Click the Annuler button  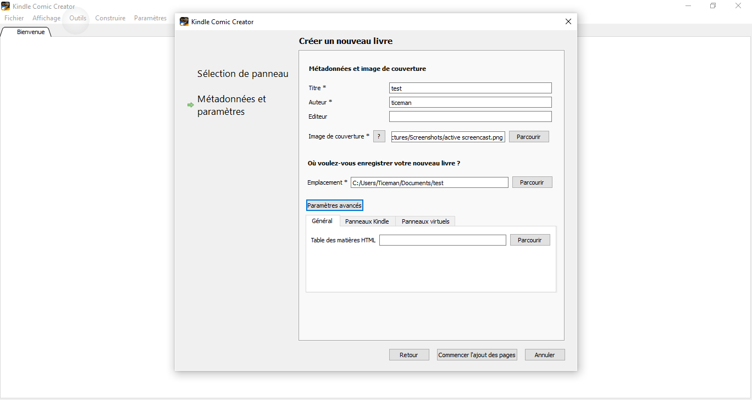click(545, 355)
